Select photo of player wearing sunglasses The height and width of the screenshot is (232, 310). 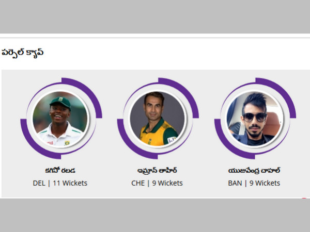pyautogui.click(x=254, y=119)
